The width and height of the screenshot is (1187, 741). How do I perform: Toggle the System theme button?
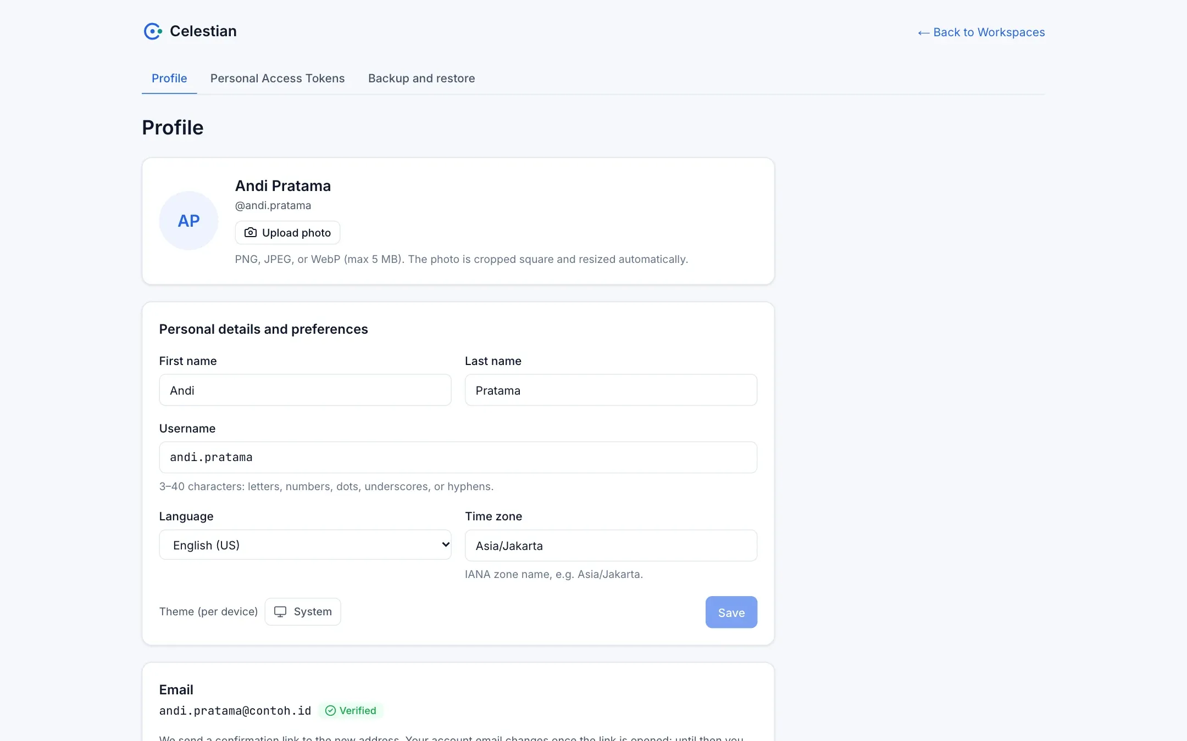click(x=303, y=611)
